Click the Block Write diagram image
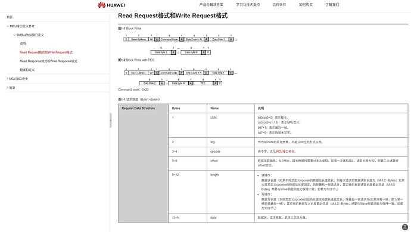Image resolution: width=411 pixels, height=232 pixels. tap(180, 44)
